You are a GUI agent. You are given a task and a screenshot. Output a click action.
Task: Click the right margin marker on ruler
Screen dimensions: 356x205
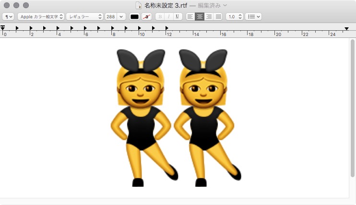(x=346, y=29)
